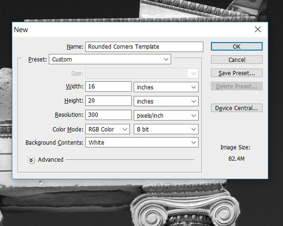Click OK to create the document
Image resolution: width=283 pixels, height=226 pixels.
tap(236, 47)
